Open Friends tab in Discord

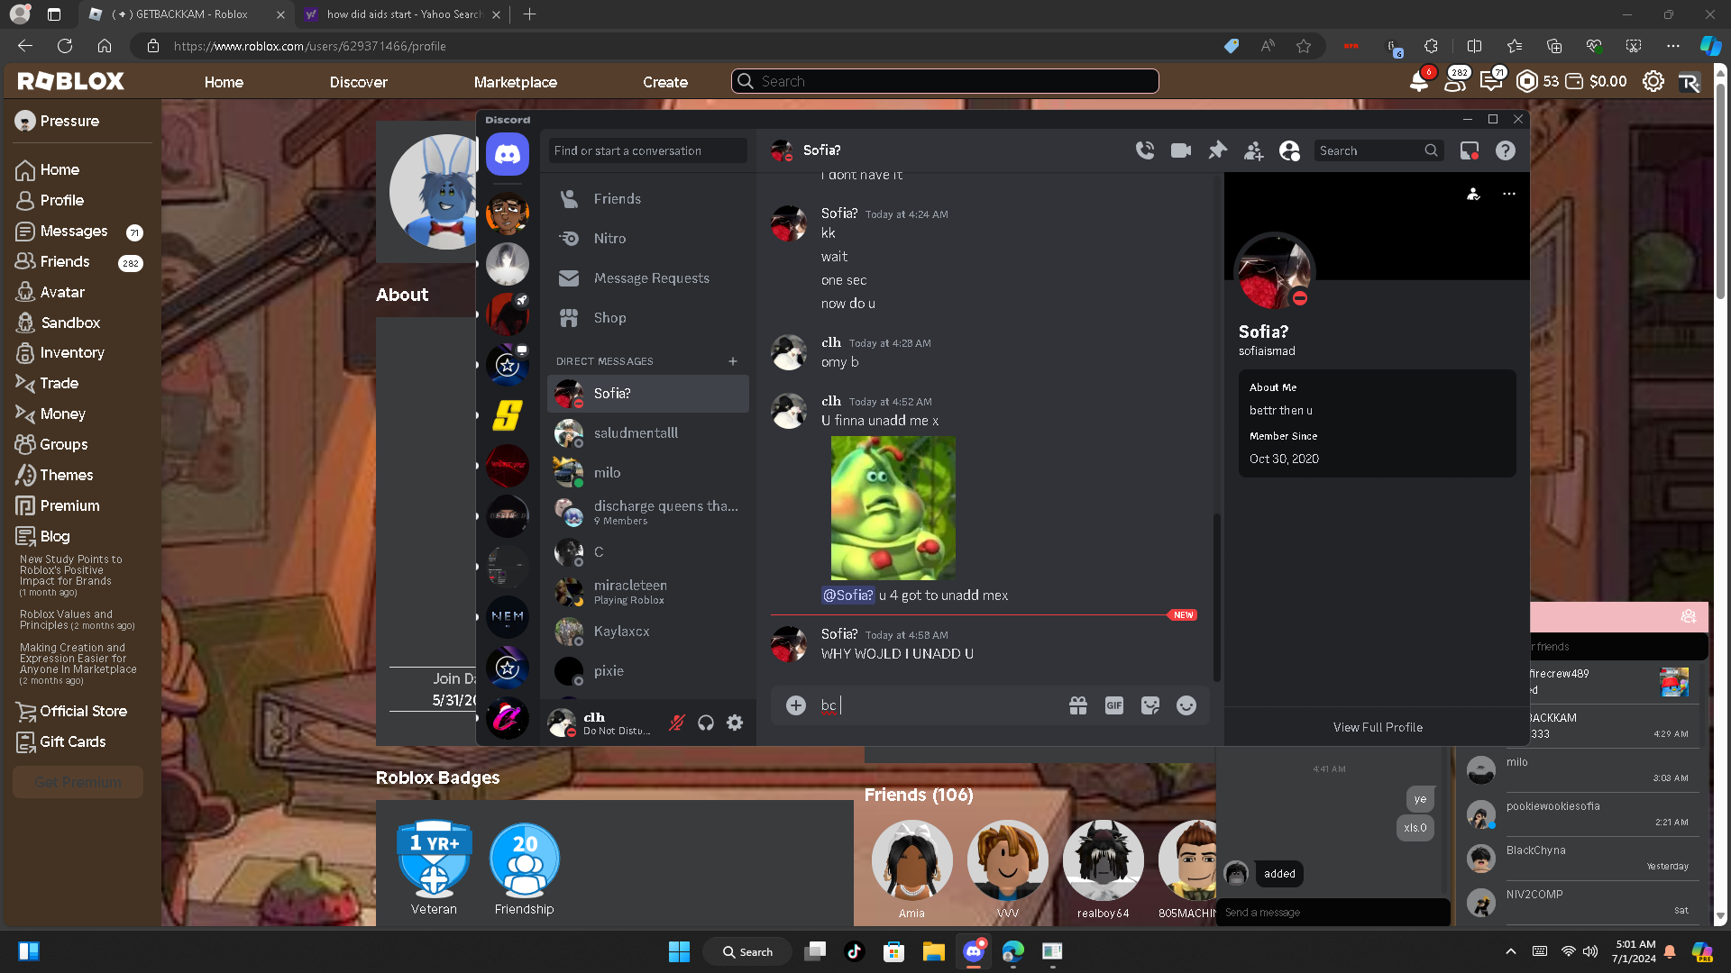(x=648, y=199)
